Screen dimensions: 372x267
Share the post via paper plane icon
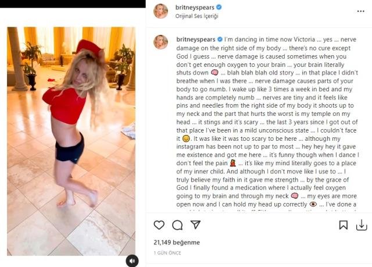[195, 225]
